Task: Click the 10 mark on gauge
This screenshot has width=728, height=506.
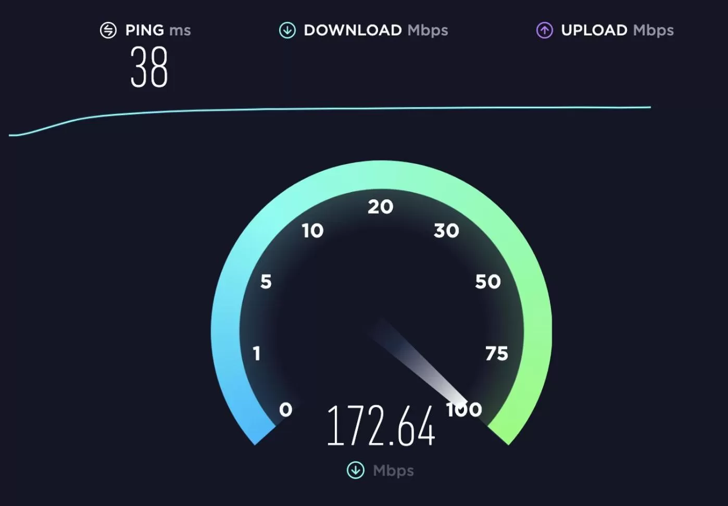Action: [x=313, y=231]
